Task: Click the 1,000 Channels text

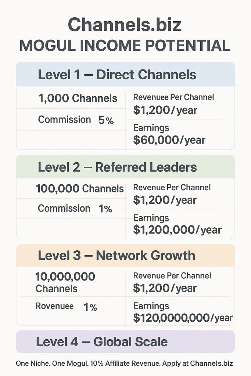Action: tap(78, 98)
